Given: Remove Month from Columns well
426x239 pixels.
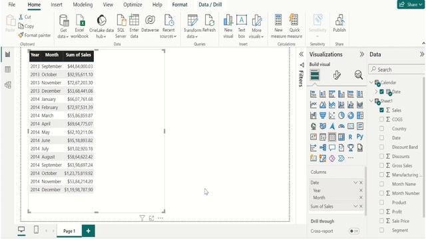Looking at the screenshot, I should point(361,198).
